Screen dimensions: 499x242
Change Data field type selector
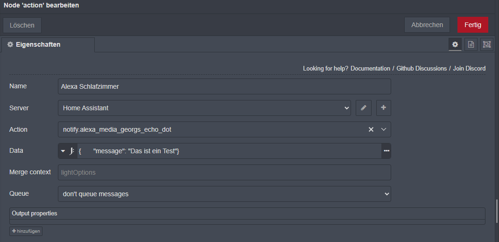[x=68, y=151]
